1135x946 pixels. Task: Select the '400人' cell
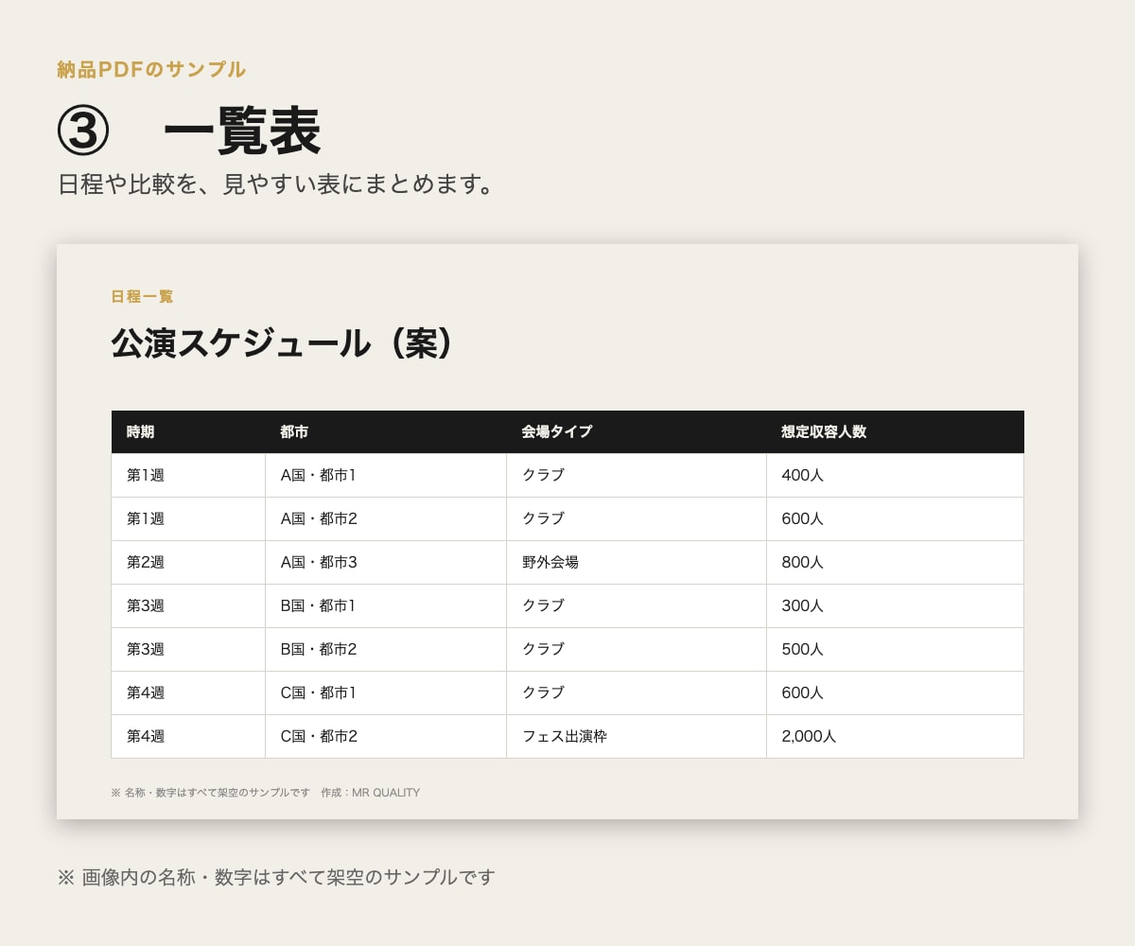coord(895,475)
